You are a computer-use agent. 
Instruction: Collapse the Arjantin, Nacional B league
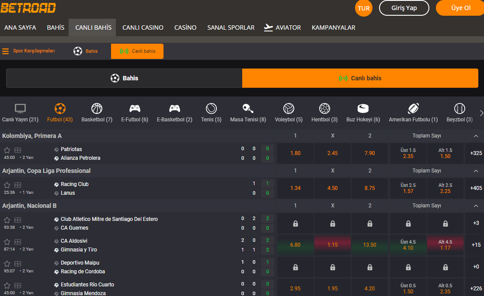click(476, 206)
